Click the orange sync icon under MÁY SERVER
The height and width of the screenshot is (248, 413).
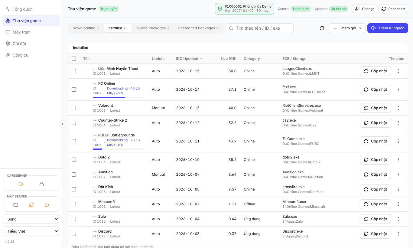pyautogui.click(x=31, y=205)
